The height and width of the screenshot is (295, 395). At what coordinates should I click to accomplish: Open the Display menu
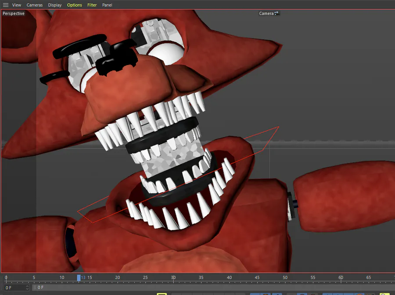[55, 5]
